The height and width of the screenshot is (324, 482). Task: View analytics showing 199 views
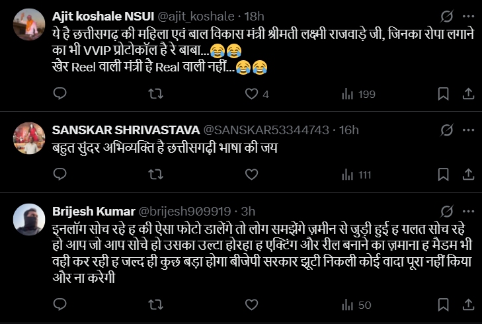point(358,94)
